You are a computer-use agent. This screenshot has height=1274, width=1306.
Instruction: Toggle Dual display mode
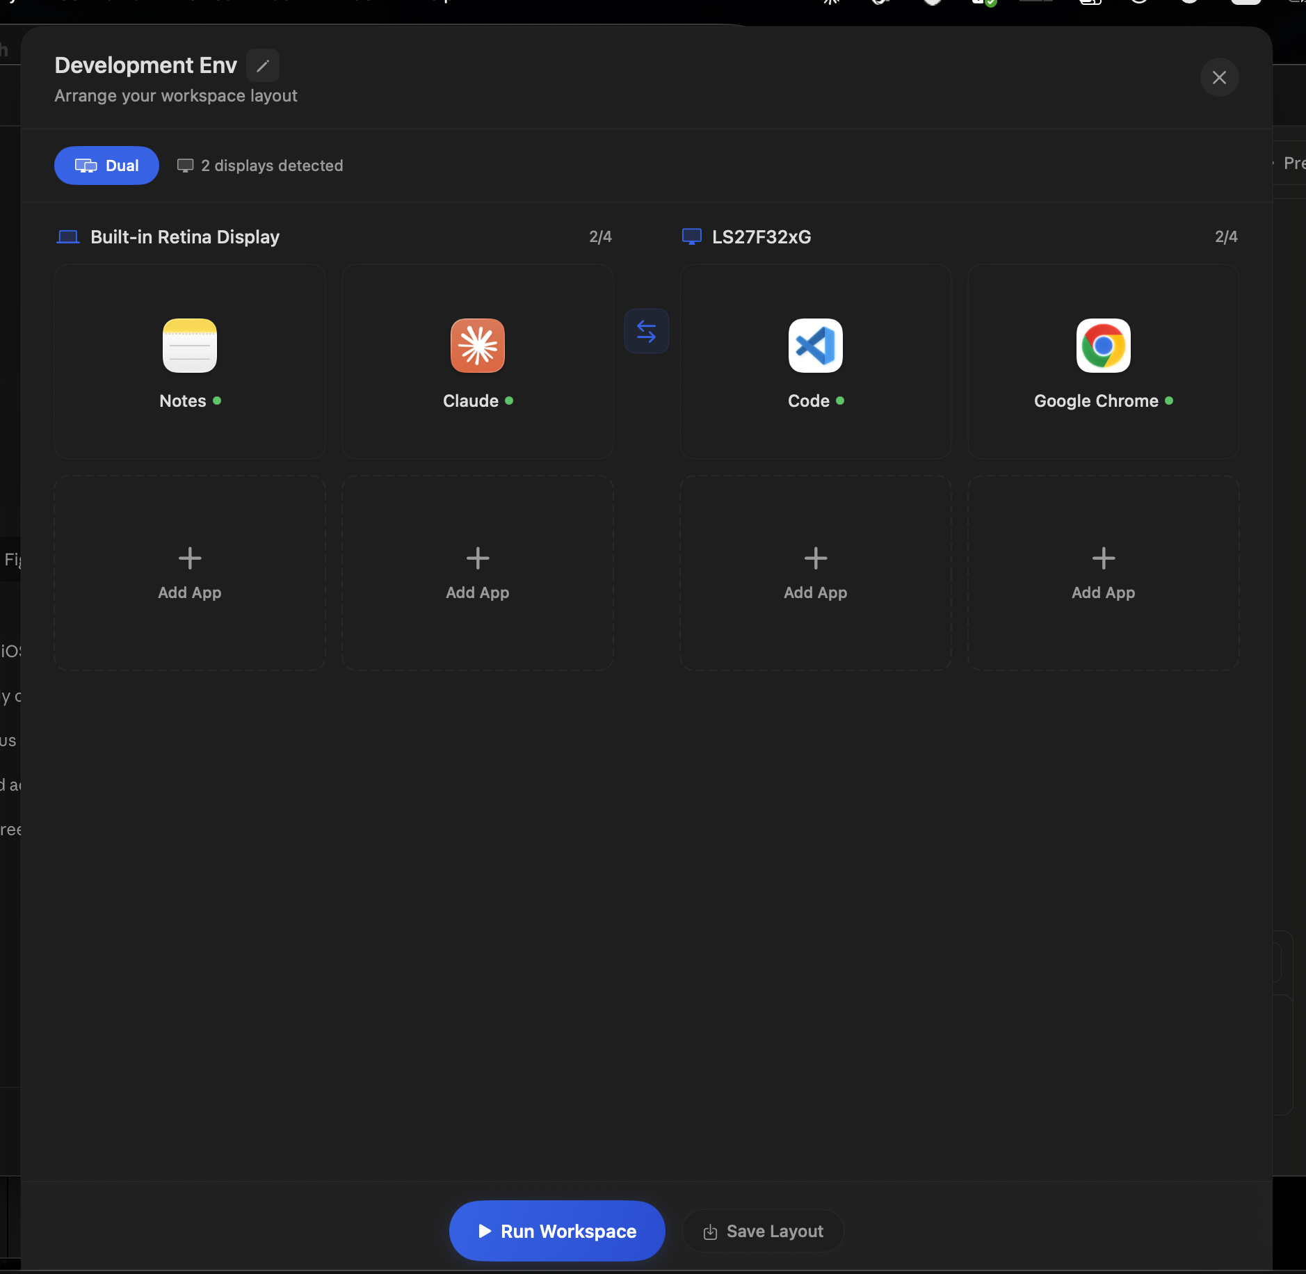pos(106,166)
